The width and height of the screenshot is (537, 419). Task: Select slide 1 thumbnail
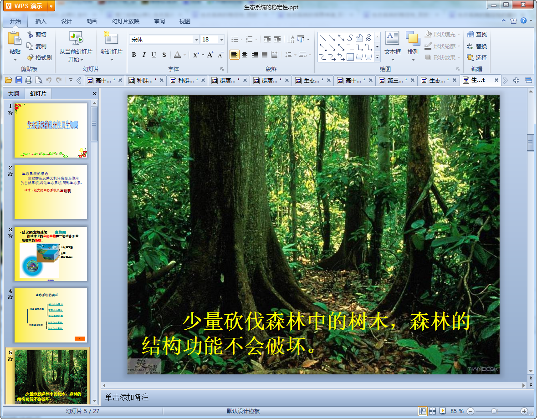[x=51, y=130]
